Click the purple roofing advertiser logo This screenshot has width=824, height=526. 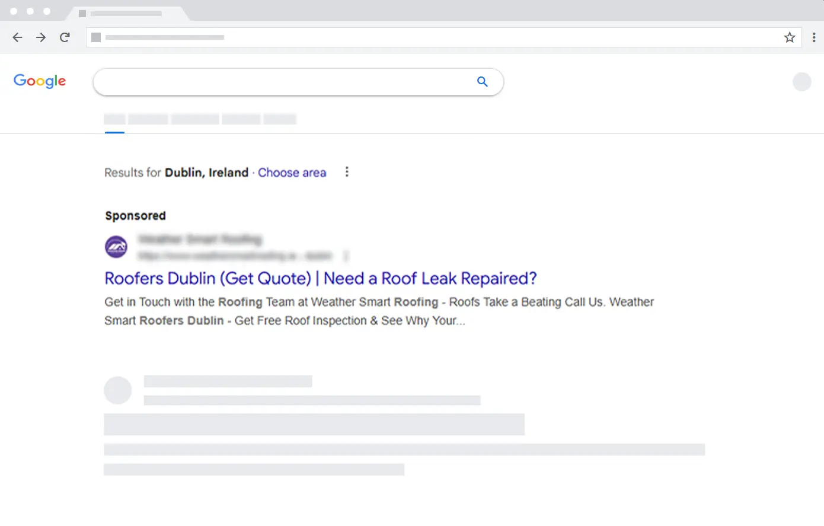coord(116,247)
